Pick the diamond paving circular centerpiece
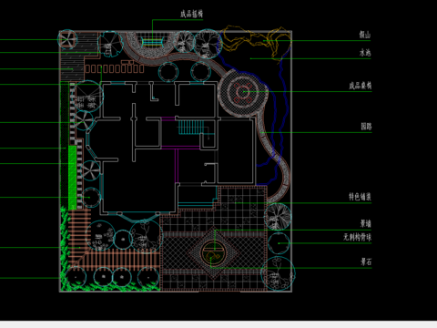The height and width of the screenshot is (328, 437). tap(214, 253)
